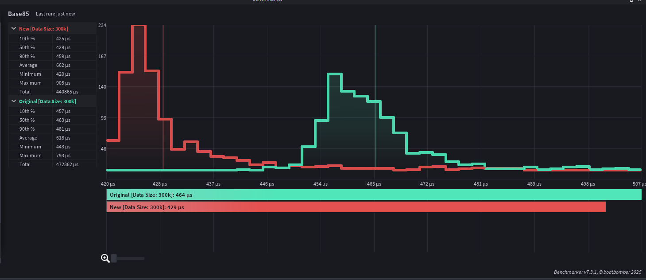646x280 pixels.
Task: Select the New section's Average row
Action: 52,65
